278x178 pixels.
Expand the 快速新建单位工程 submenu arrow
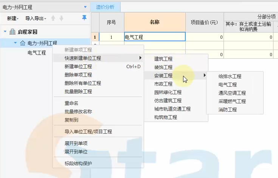(140, 58)
